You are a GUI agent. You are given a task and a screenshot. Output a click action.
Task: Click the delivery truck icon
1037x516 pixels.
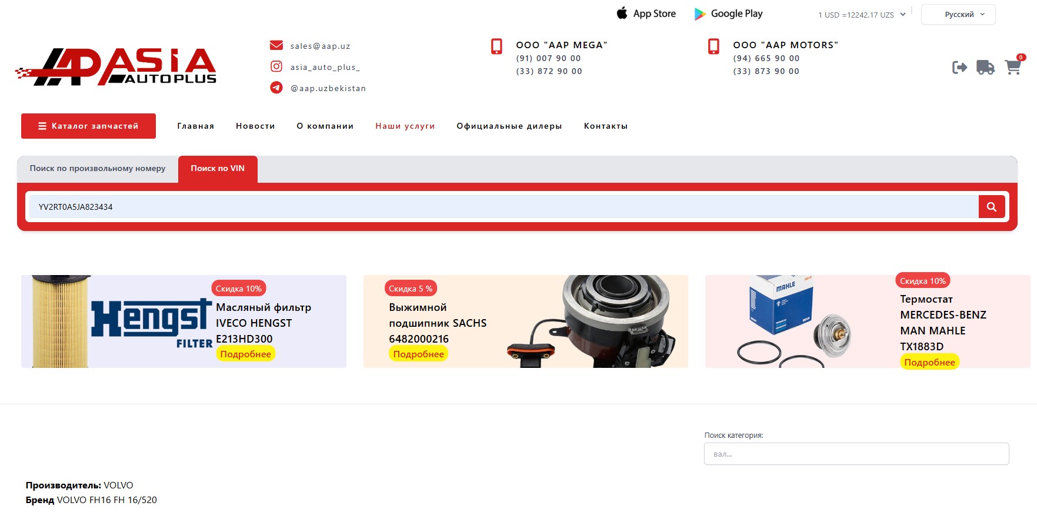coord(985,68)
